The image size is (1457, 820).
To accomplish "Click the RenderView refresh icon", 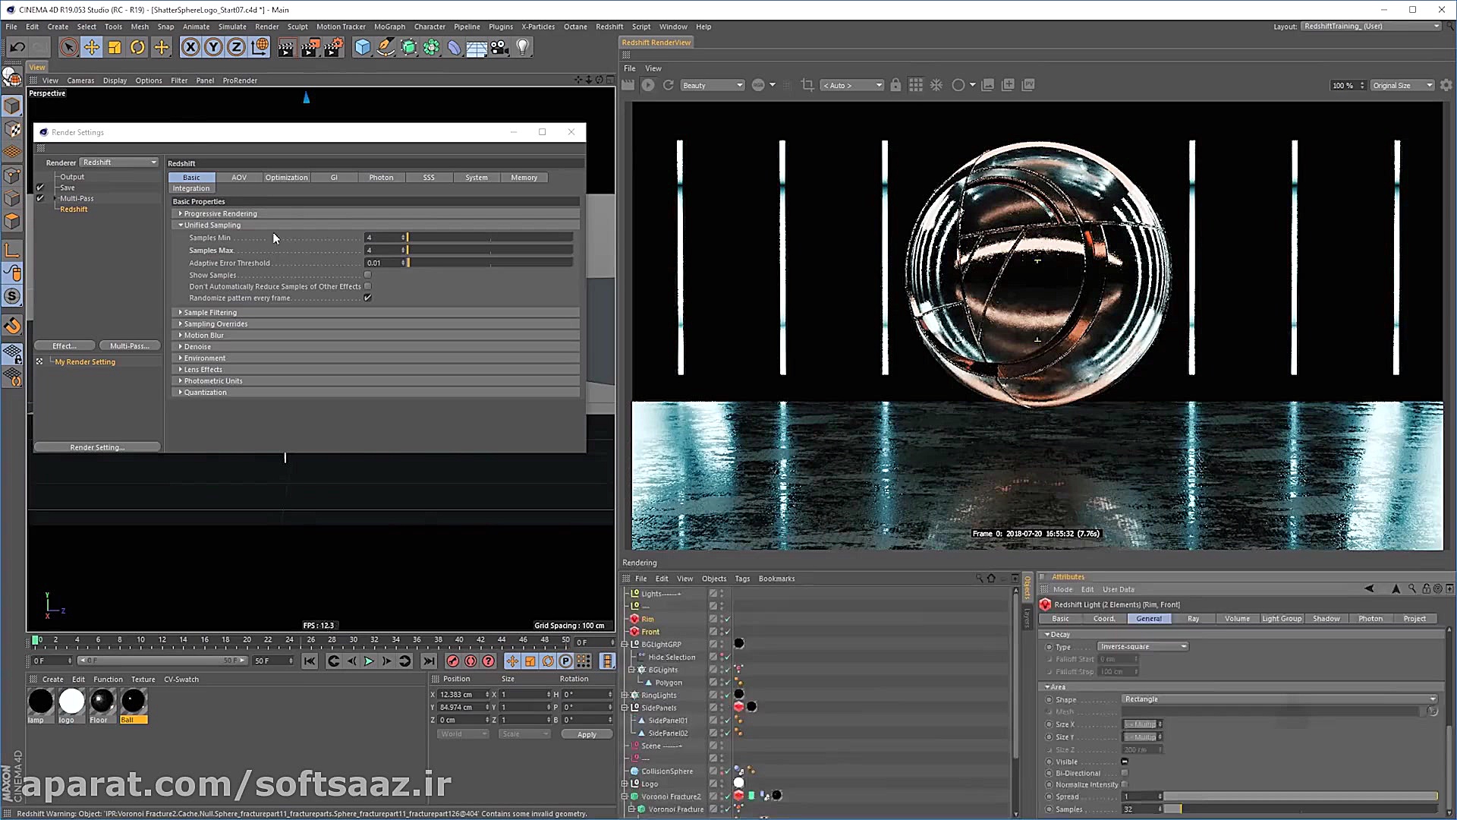I will pyautogui.click(x=669, y=85).
